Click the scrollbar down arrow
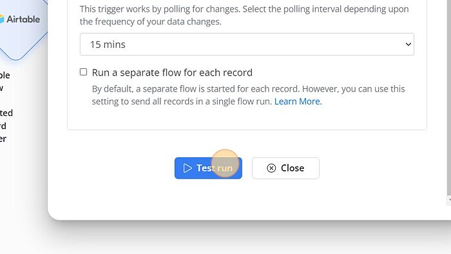The height and width of the screenshot is (254, 451). coord(449,200)
